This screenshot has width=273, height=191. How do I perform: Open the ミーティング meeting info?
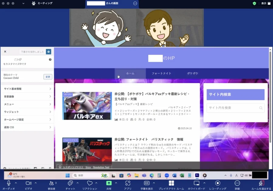tap(42, 3)
